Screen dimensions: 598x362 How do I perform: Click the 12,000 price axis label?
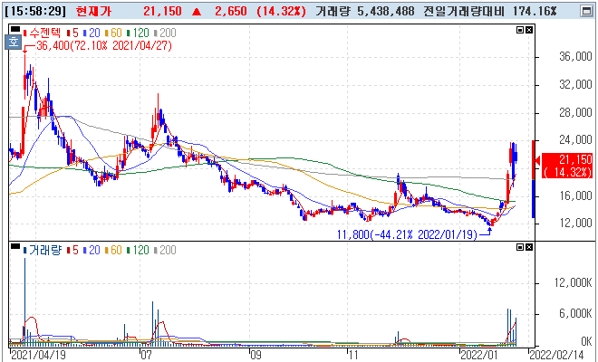(575, 223)
